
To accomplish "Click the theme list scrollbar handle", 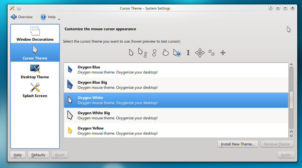I will tap(291, 100).
